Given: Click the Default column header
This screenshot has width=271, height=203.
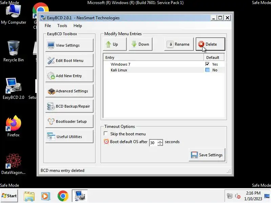Looking at the screenshot, I should coord(214,58).
